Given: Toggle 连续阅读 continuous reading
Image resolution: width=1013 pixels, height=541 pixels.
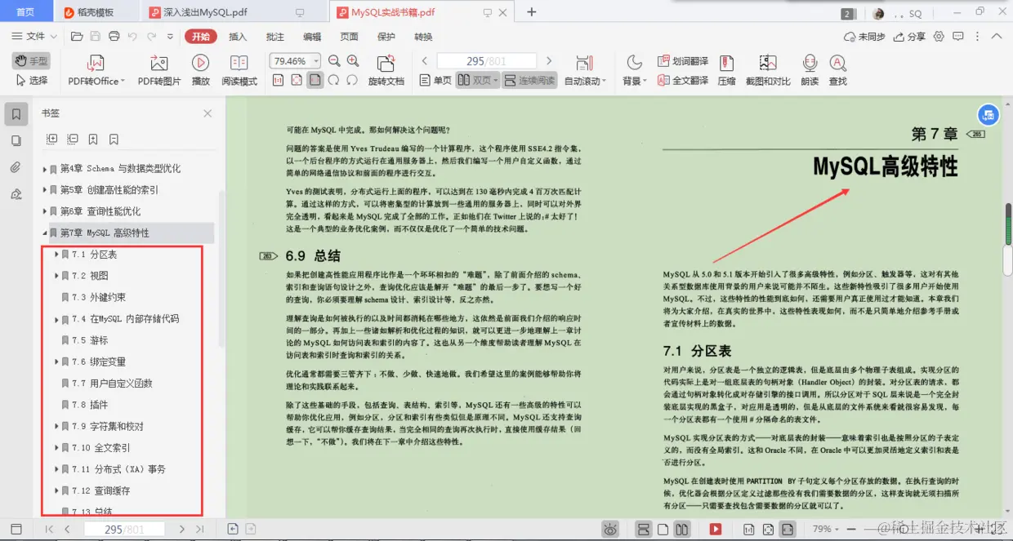Looking at the screenshot, I should coord(529,81).
